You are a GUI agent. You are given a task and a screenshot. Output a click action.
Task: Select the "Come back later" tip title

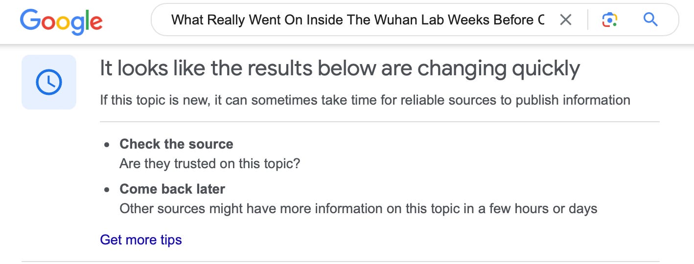click(172, 189)
